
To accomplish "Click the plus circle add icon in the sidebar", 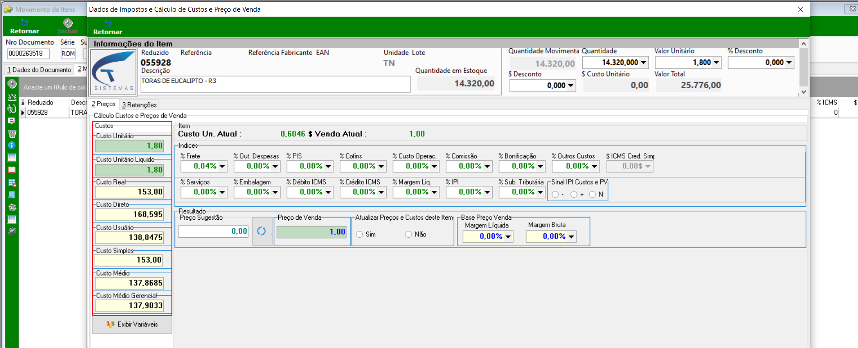I will coord(12,84).
